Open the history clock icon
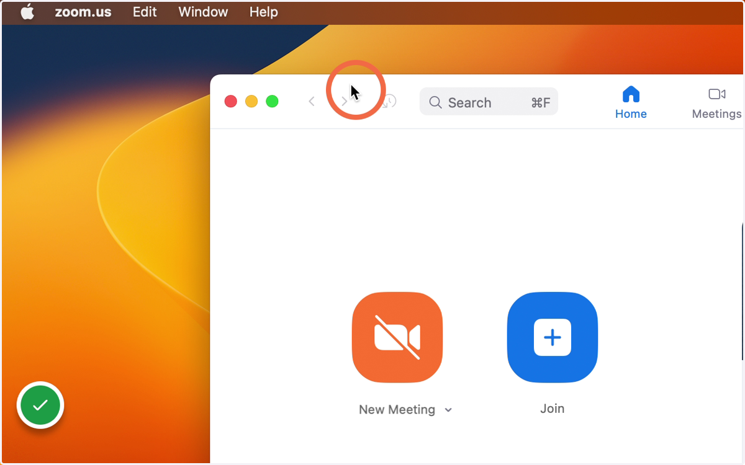 click(x=389, y=101)
